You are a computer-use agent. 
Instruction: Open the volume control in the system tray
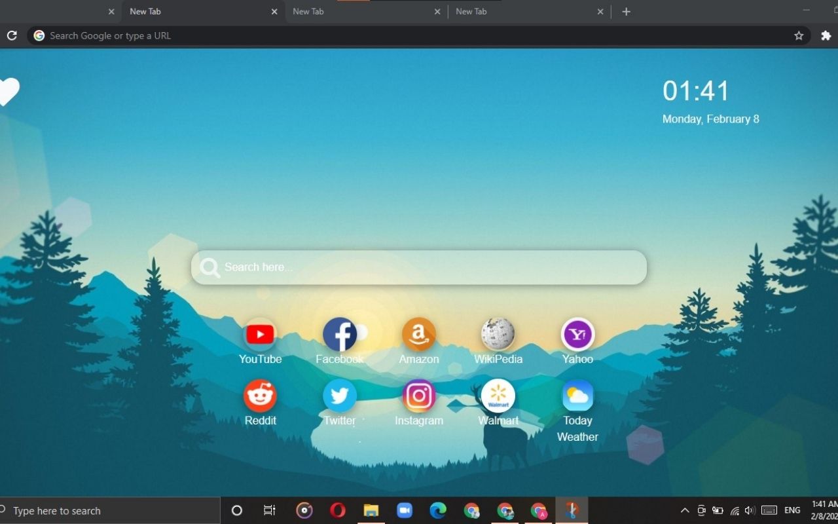coord(750,510)
